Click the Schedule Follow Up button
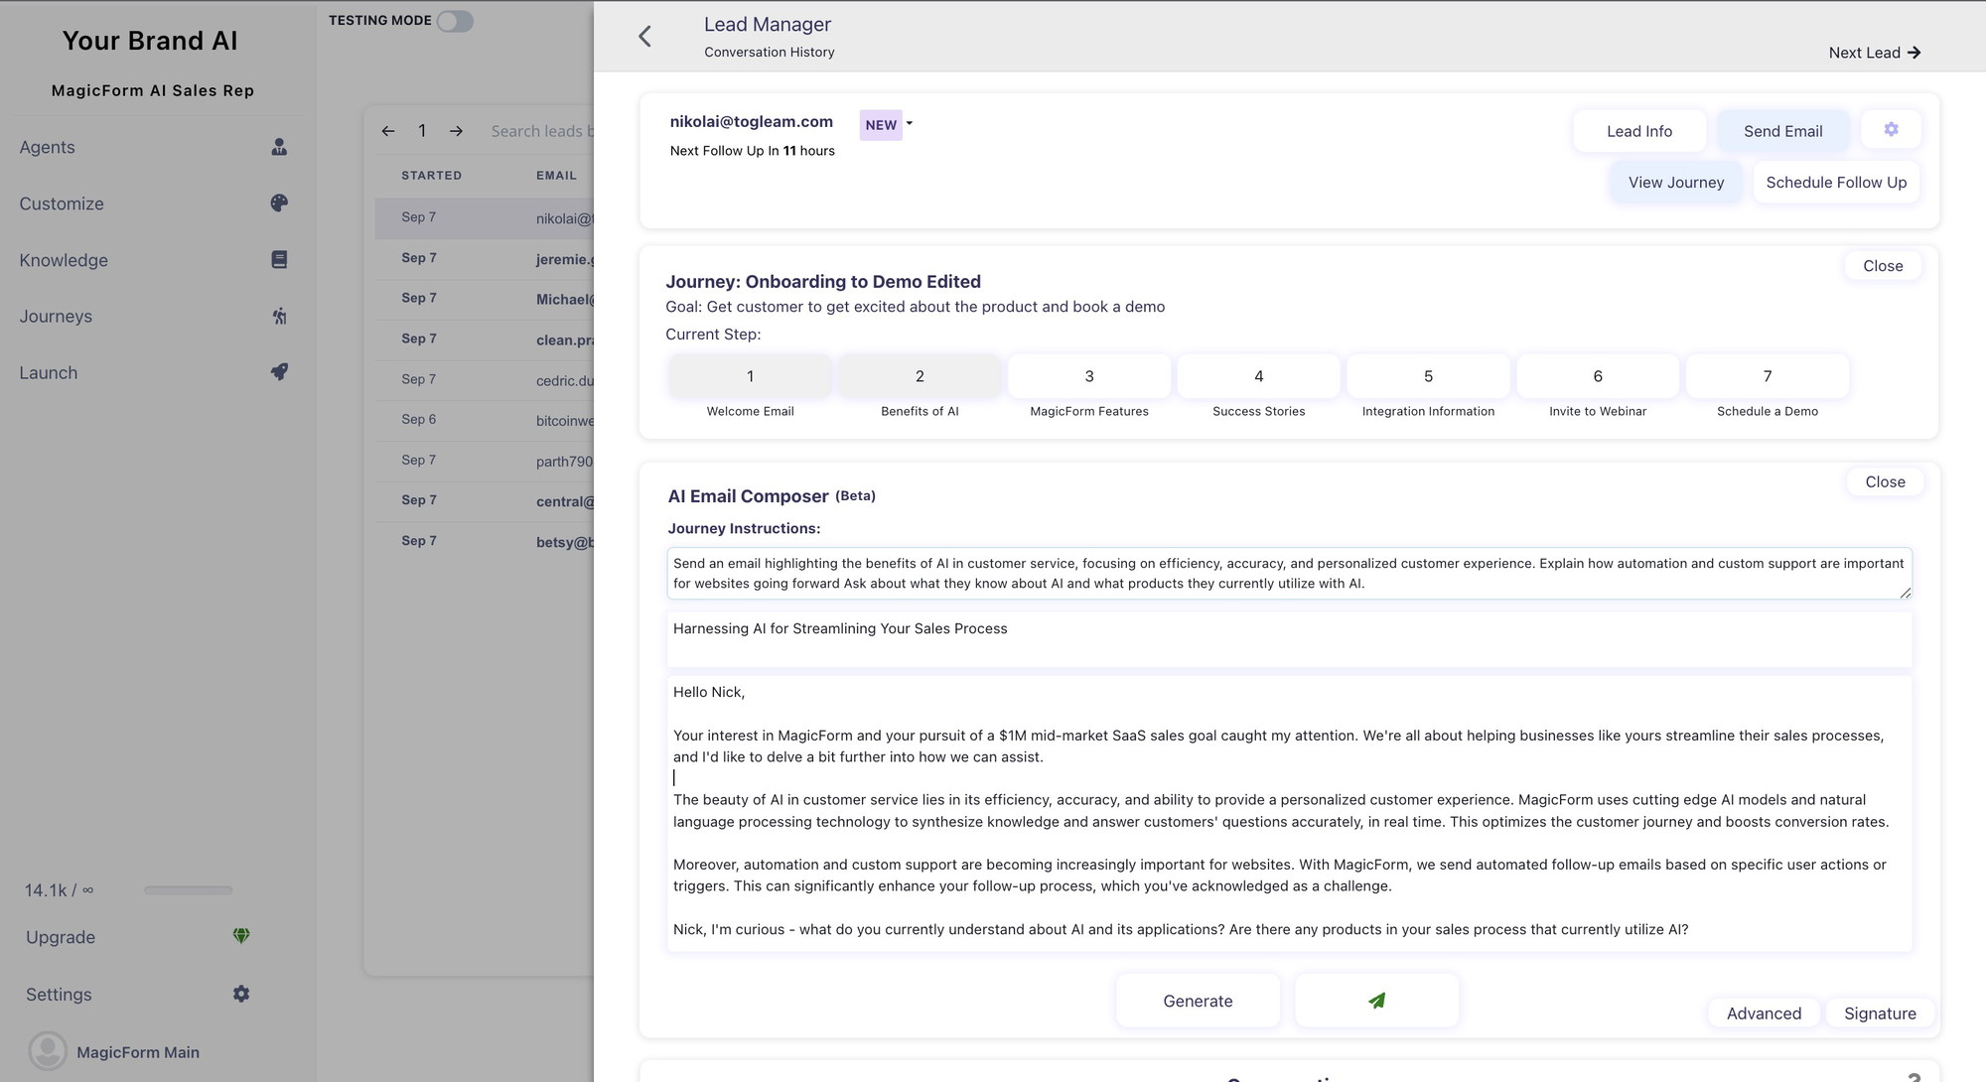 1836,183
